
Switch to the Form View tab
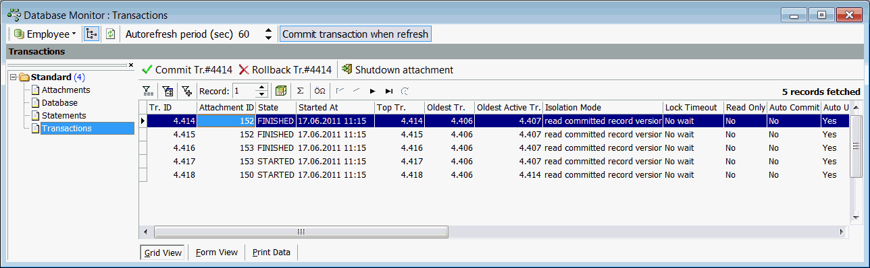[216, 253]
